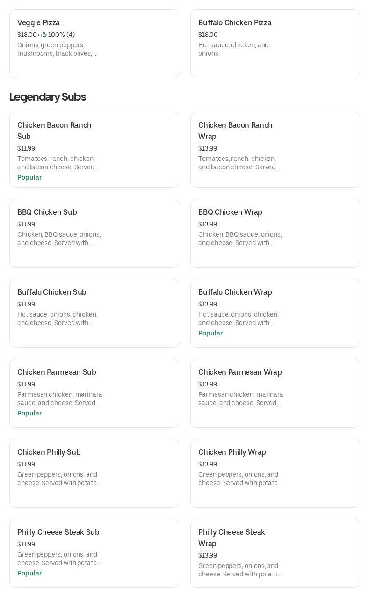The width and height of the screenshot is (376, 597).
Task: Select the Buffalo Chicken Pizza card
Action: [x=275, y=44]
